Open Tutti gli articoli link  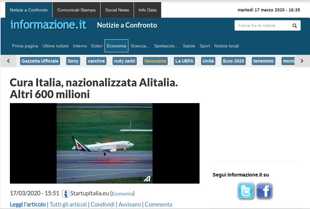pos(68,204)
